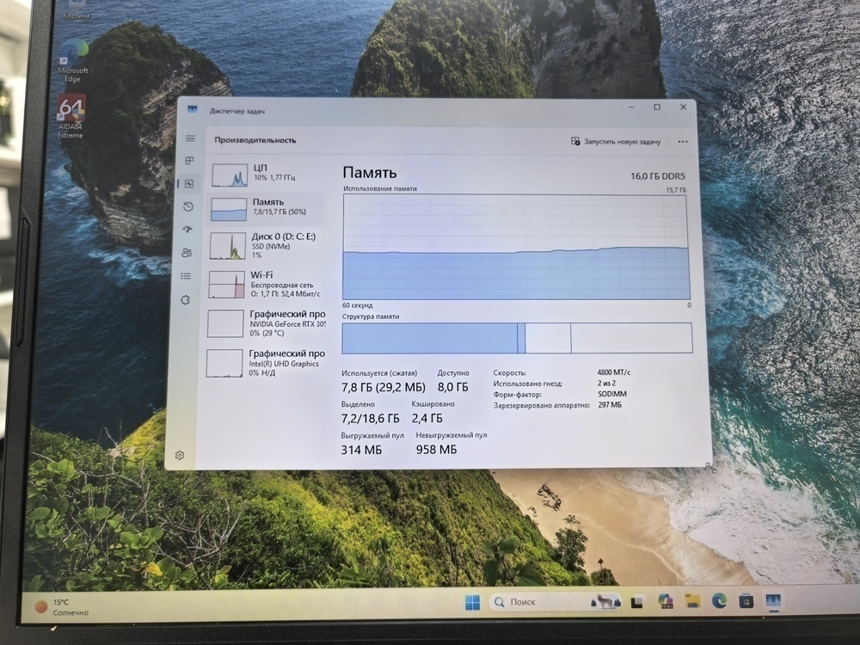860x645 pixels.
Task: Open the weather widget showing 15°C
Action: [61, 607]
